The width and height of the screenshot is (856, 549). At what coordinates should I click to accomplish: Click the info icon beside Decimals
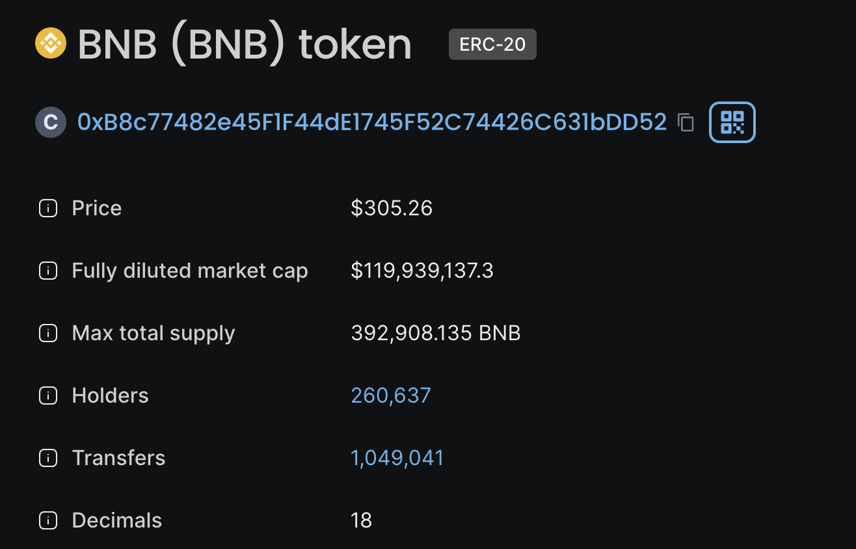pos(47,520)
